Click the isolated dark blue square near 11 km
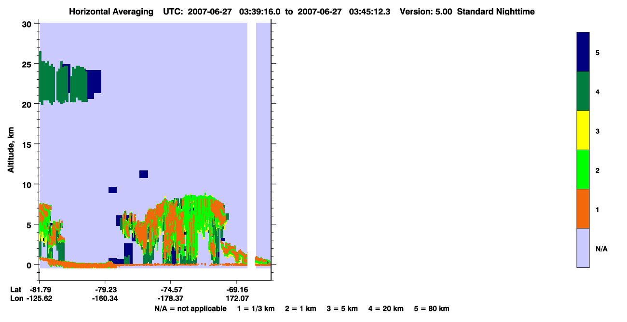Image resolution: width=627 pixels, height=322 pixels. pos(144,174)
